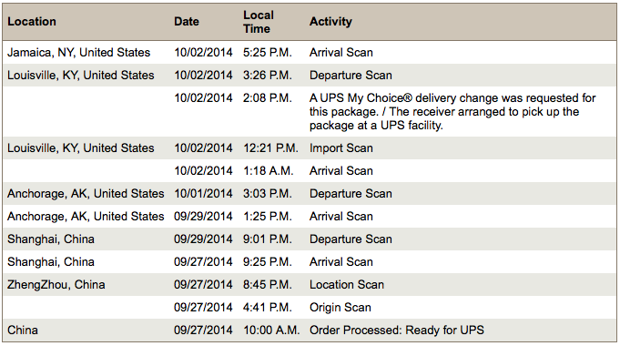Click the Origin Scan activity
The height and width of the screenshot is (346, 620).
point(340,307)
